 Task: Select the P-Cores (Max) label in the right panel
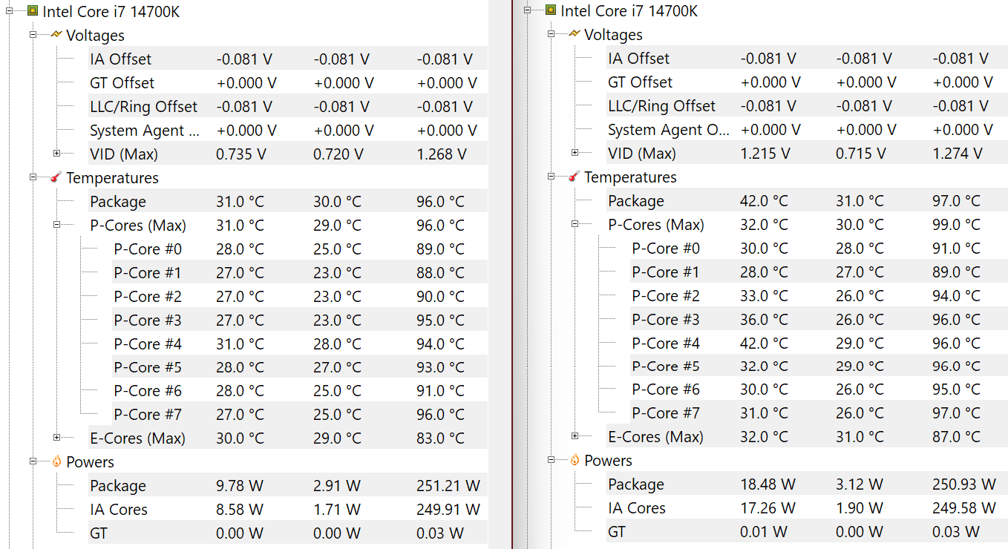tap(655, 225)
